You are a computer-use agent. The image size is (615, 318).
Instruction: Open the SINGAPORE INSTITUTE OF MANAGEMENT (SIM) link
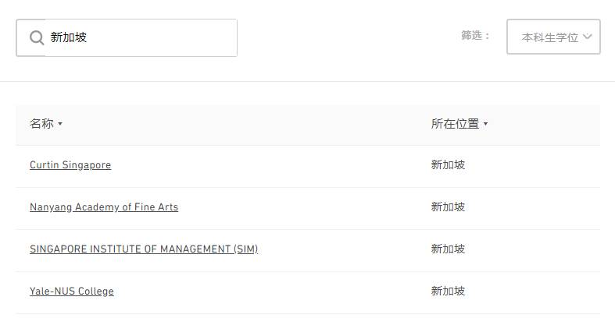(x=144, y=249)
